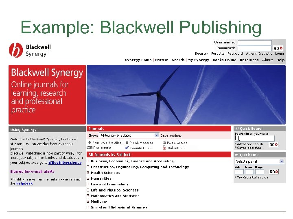Viewport: 293px width, 219px height.
Task: Open Athens/Institution Login link
Action: (x=265, y=54)
